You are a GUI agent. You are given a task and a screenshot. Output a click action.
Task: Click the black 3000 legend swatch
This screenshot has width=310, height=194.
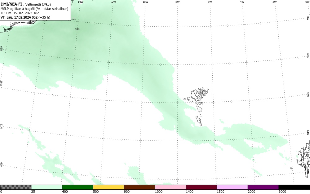click(294, 187)
